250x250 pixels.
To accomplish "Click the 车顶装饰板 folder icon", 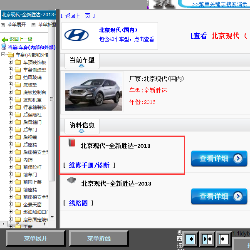I will (18, 62).
